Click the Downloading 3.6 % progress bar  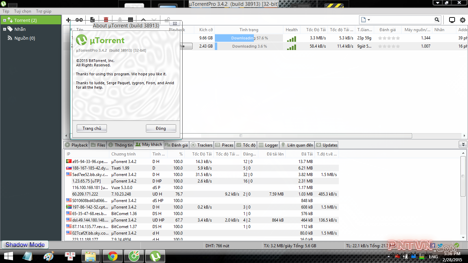pyautogui.click(x=249, y=46)
